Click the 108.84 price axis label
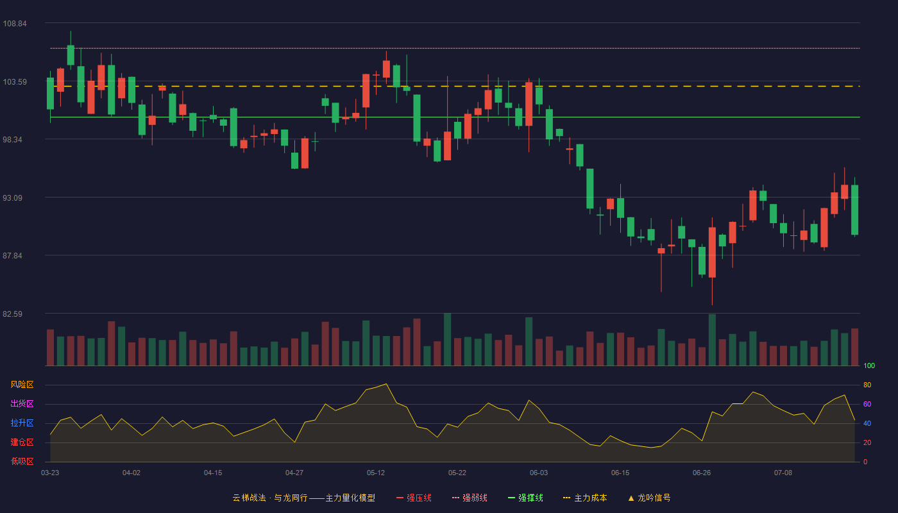The image size is (898, 513). pos(15,24)
